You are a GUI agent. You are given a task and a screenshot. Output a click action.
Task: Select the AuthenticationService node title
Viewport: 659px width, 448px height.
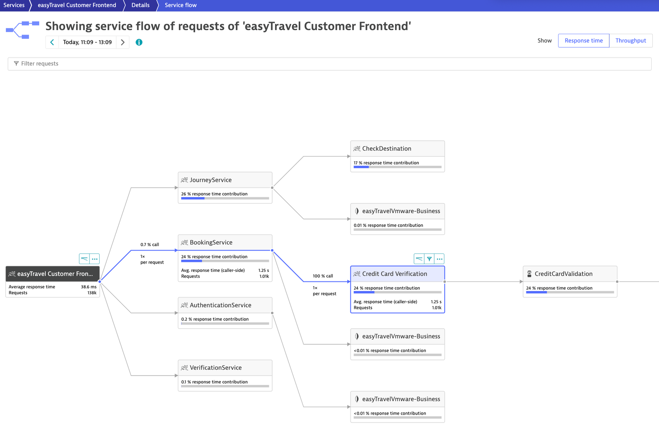[x=220, y=305]
